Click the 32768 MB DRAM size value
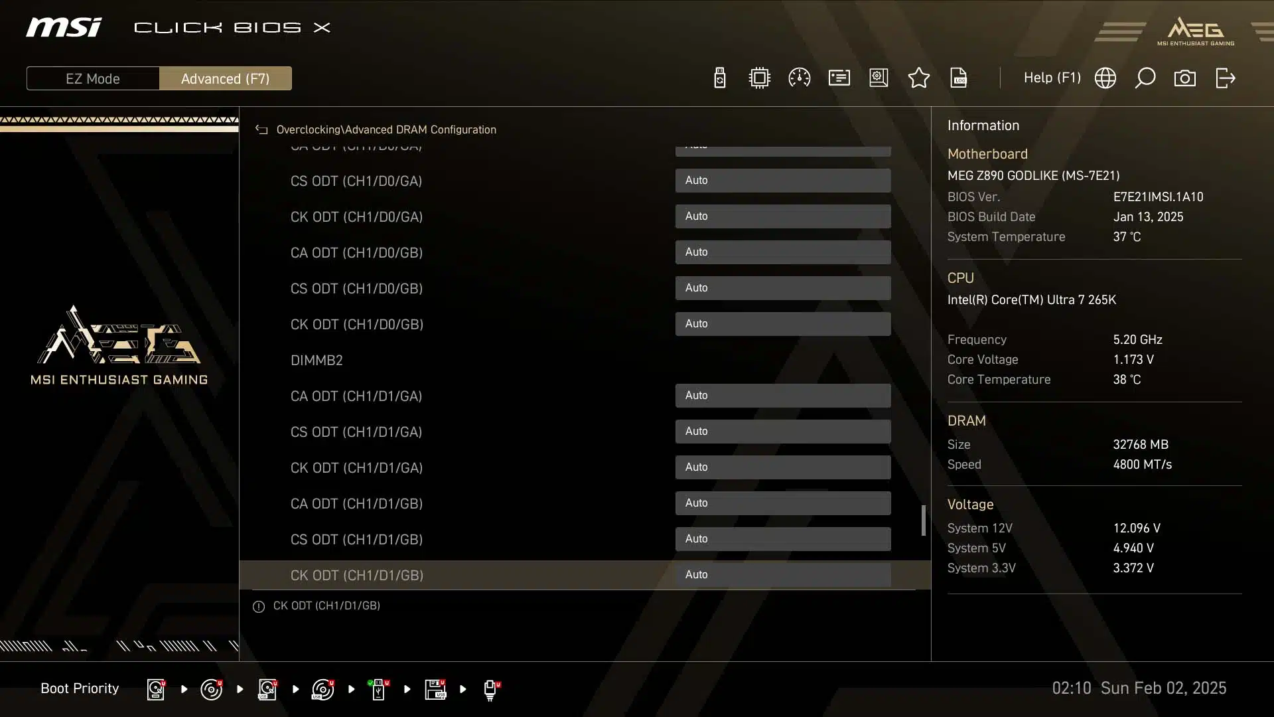The width and height of the screenshot is (1274, 717). click(x=1141, y=445)
